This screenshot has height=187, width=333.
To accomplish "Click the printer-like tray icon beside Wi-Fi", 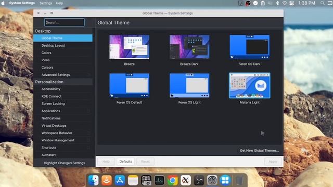I will (x=292, y=3).
